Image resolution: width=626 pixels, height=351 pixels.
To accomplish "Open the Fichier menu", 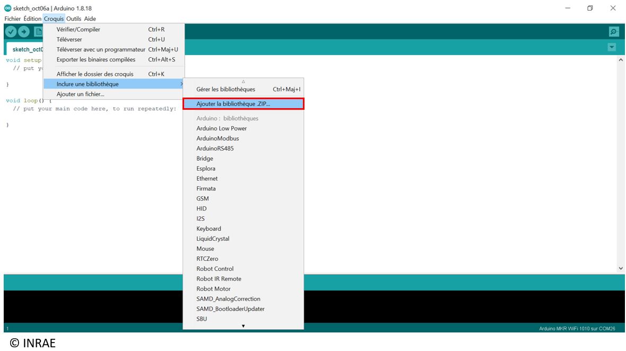I will (12, 19).
